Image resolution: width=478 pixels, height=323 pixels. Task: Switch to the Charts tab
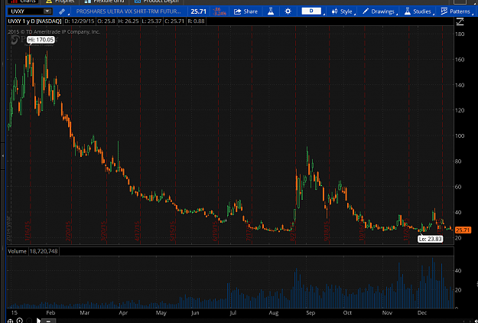point(23,2)
